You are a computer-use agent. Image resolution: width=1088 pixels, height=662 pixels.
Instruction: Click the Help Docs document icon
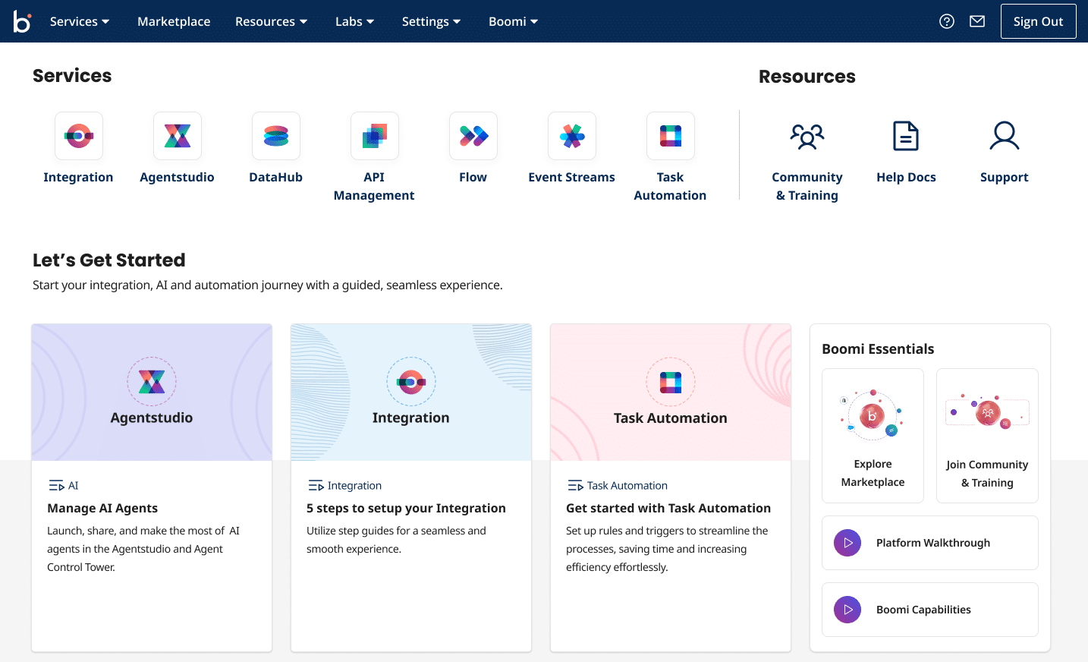[906, 136]
